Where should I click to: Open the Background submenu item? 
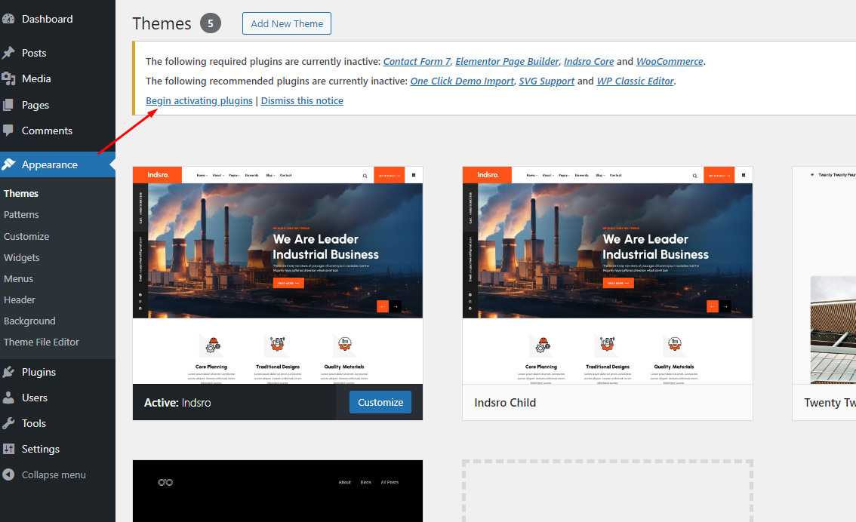[x=29, y=321]
